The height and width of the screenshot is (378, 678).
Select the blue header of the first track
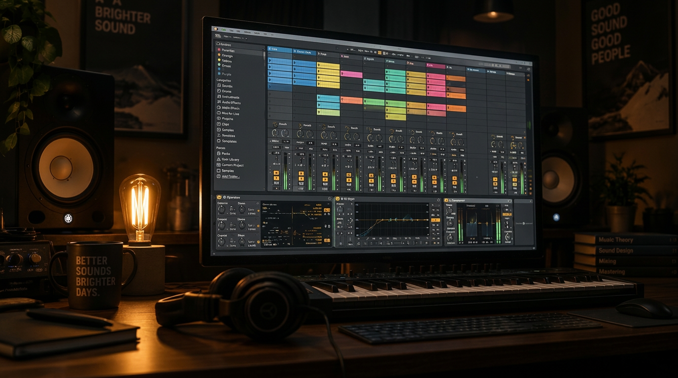279,50
